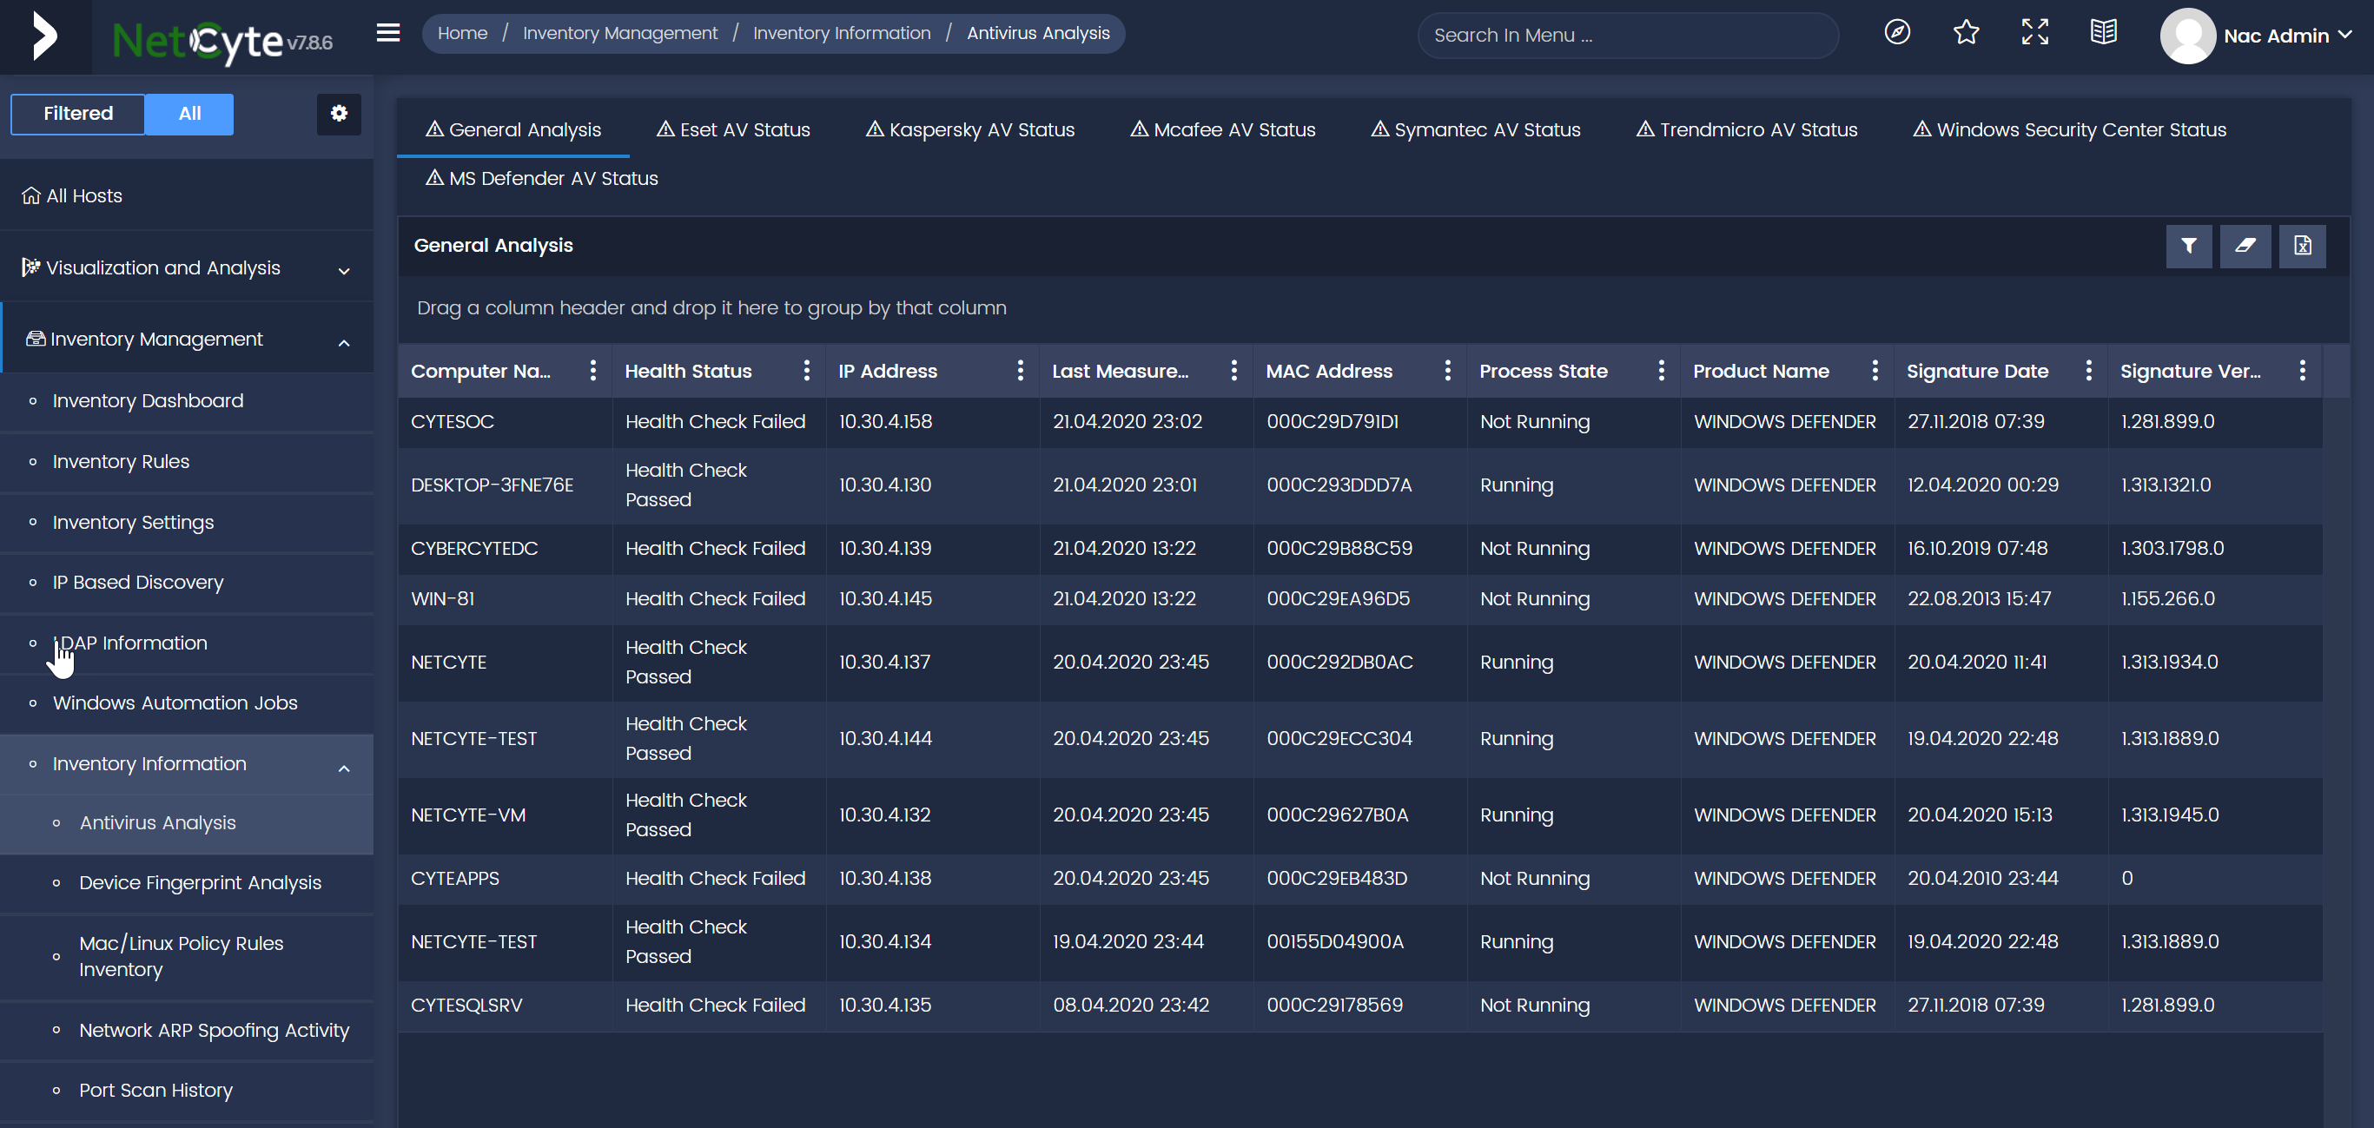Open Signature Version column menu dots
The image size is (2374, 1128).
(x=2303, y=371)
